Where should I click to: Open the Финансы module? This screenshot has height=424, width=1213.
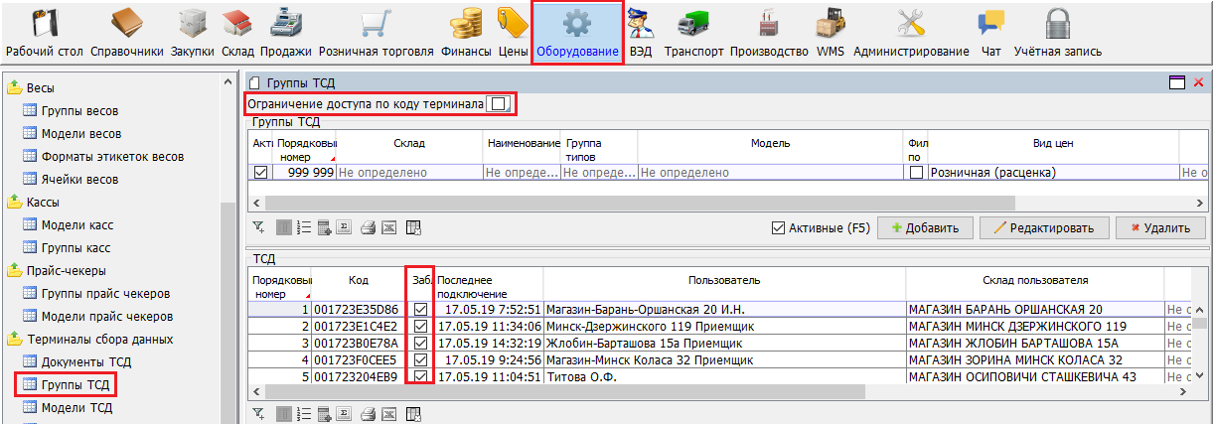(466, 33)
